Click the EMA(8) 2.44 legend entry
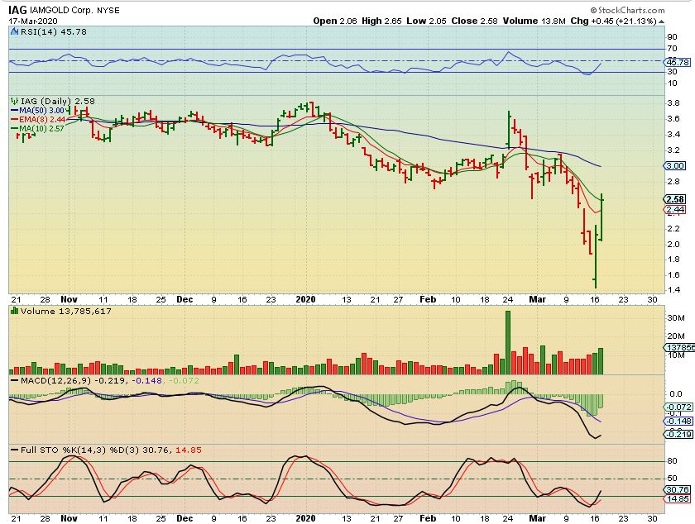This screenshot has height=524, width=695. [x=38, y=120]
